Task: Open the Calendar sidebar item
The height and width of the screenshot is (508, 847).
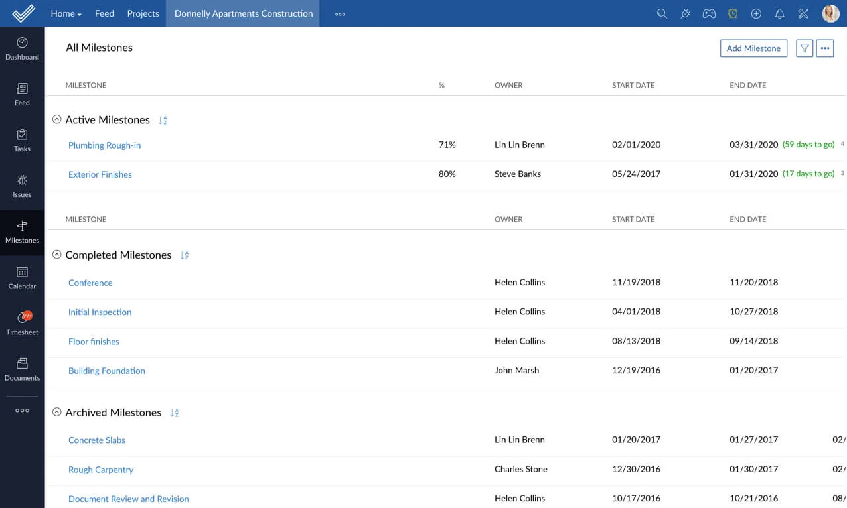Action: [22, 277]
